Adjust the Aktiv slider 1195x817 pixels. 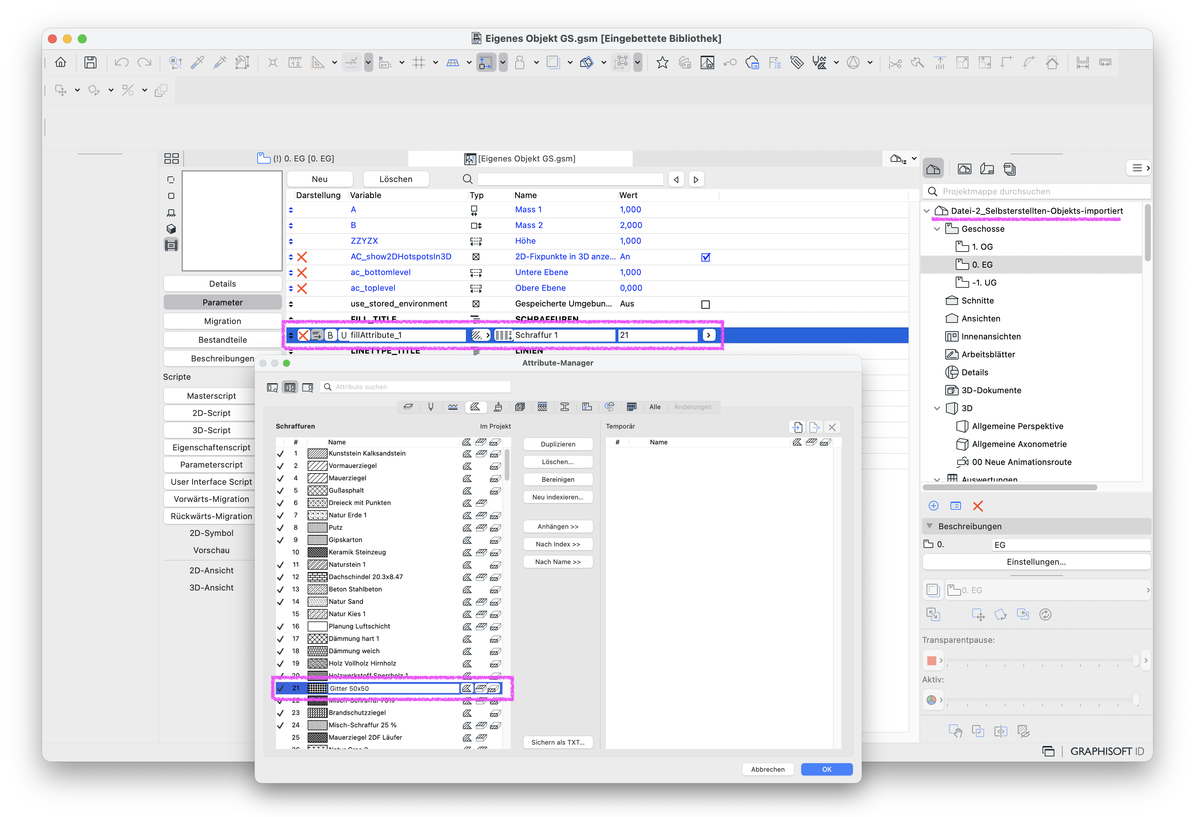1135,699
